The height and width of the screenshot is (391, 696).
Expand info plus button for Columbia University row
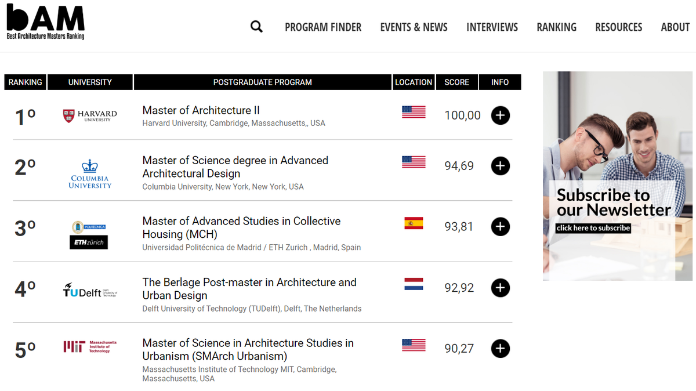501,166
